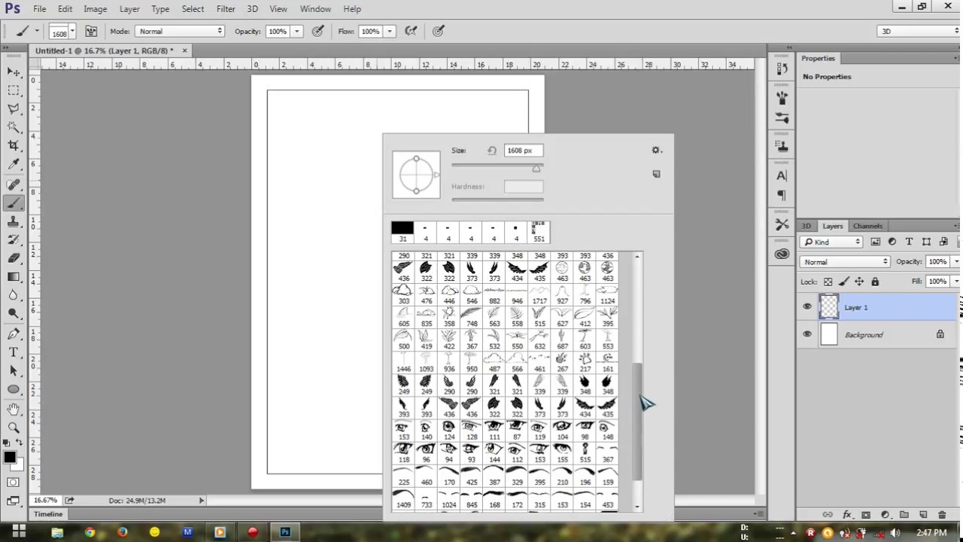Hide Layer 1 visibility eye
This screenshot has width=963, height=542.
(807, 307)
